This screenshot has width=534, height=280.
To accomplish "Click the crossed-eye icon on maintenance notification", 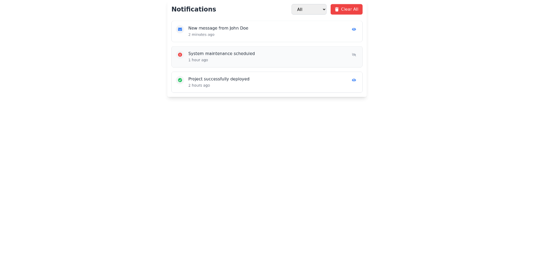I will pyautogui.click(x=354, y=55).
